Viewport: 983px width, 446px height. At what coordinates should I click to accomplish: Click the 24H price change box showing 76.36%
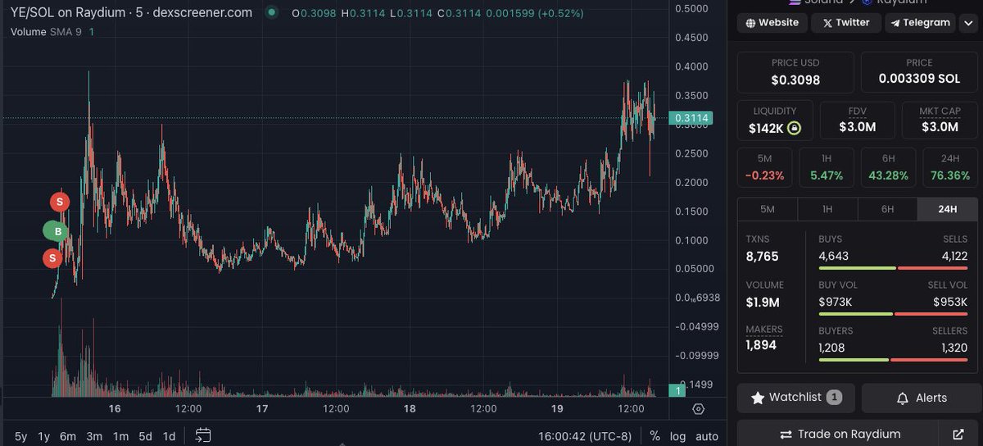(950, 167)
